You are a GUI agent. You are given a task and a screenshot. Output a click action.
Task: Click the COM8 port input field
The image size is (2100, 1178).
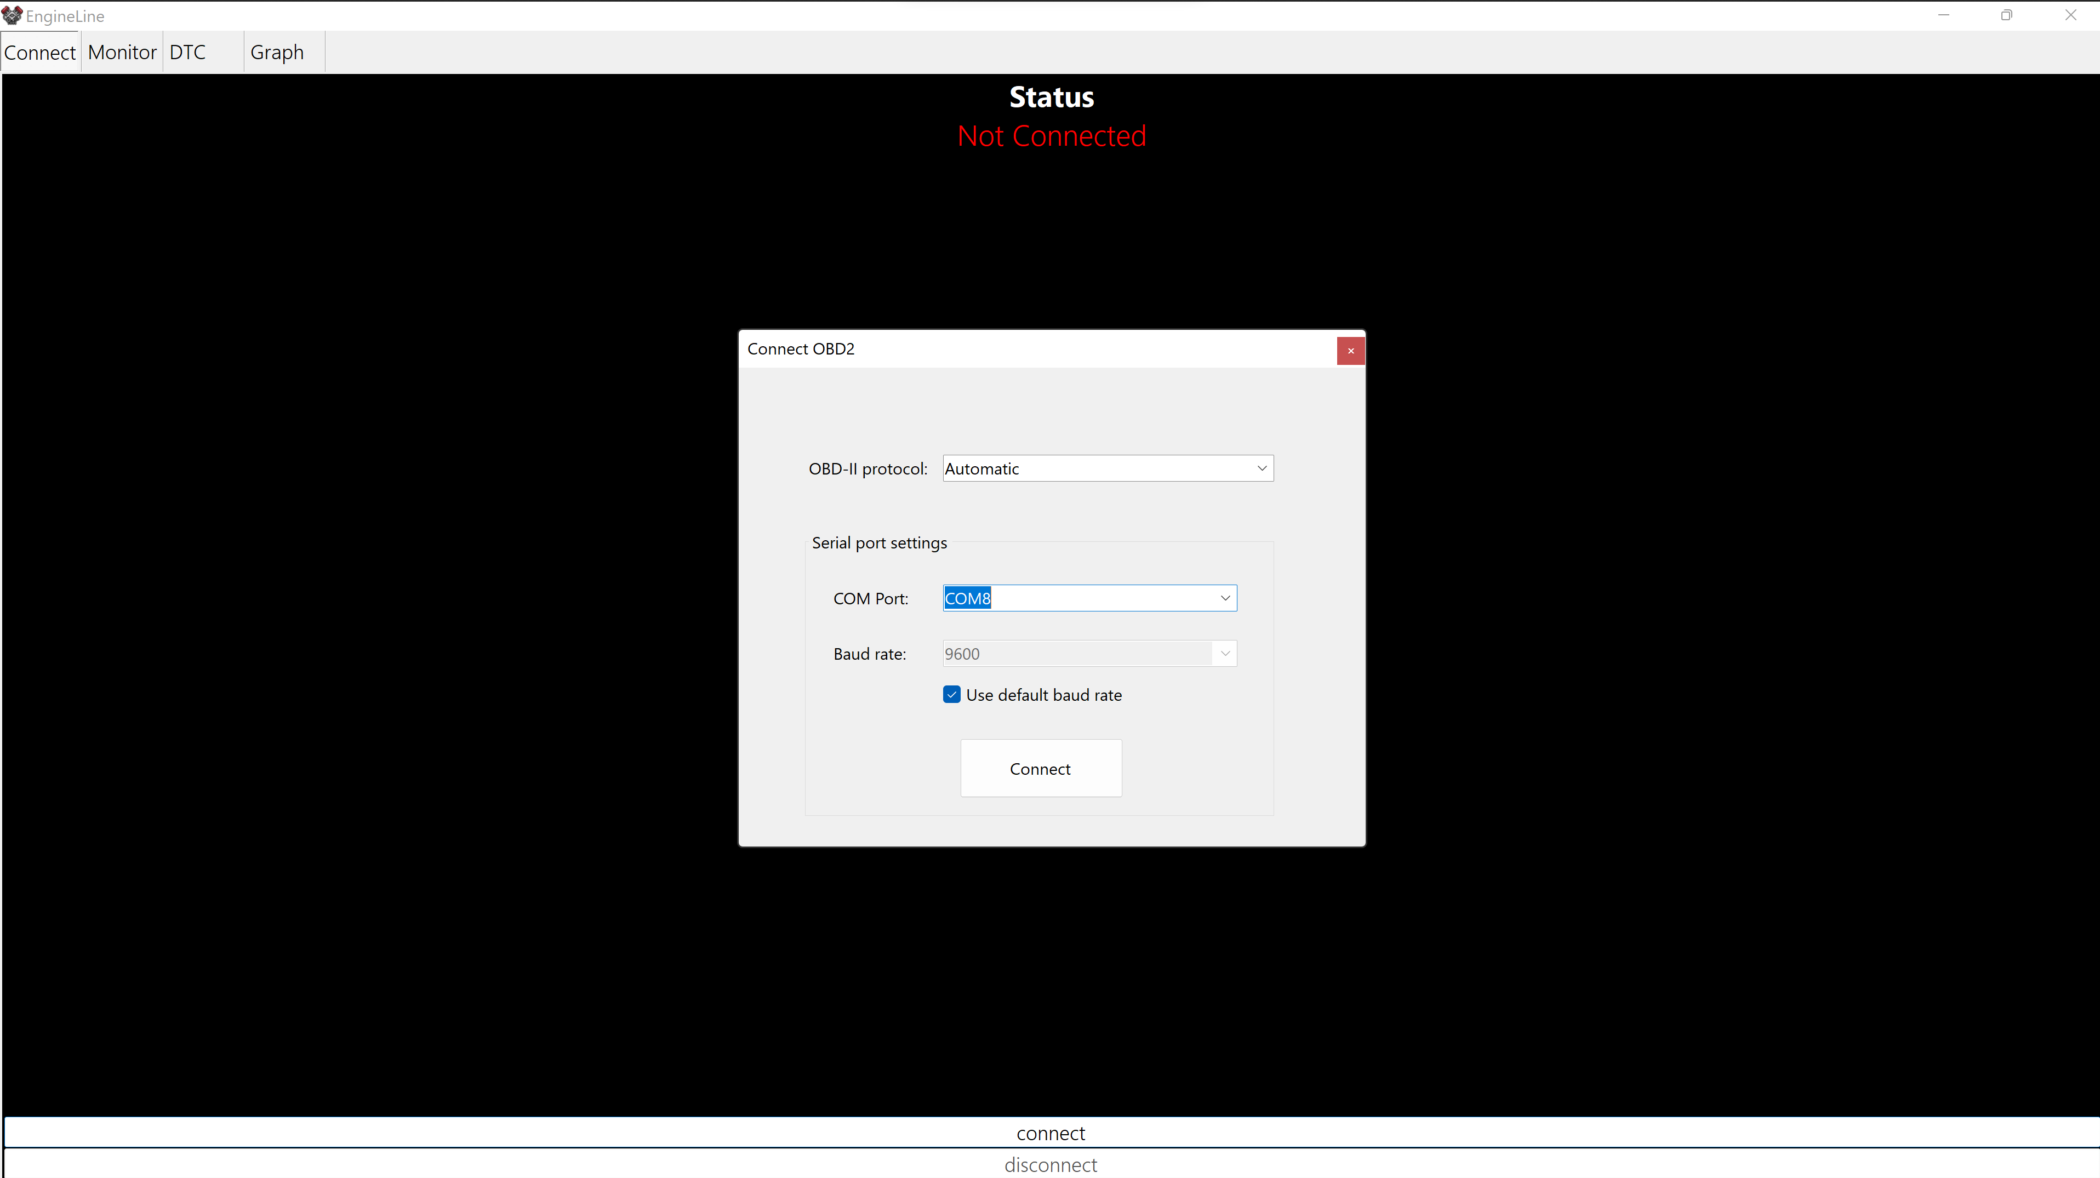[1090, 598]
